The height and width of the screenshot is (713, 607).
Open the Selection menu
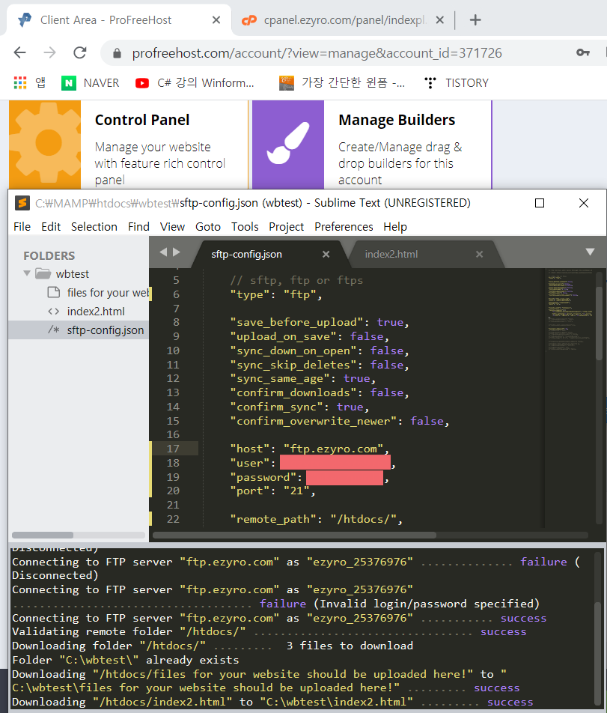coord(94,226)
